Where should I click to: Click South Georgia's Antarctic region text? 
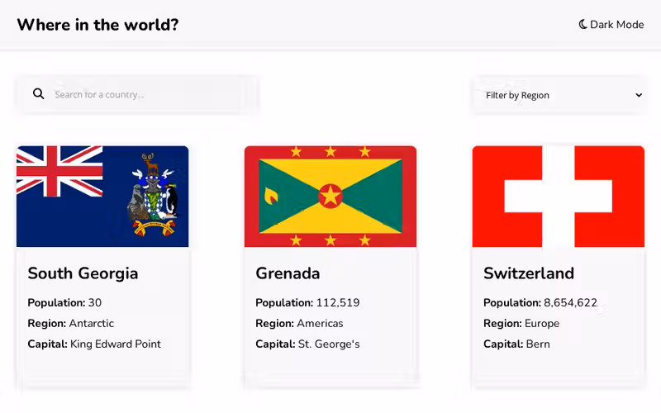coord(91,324)
